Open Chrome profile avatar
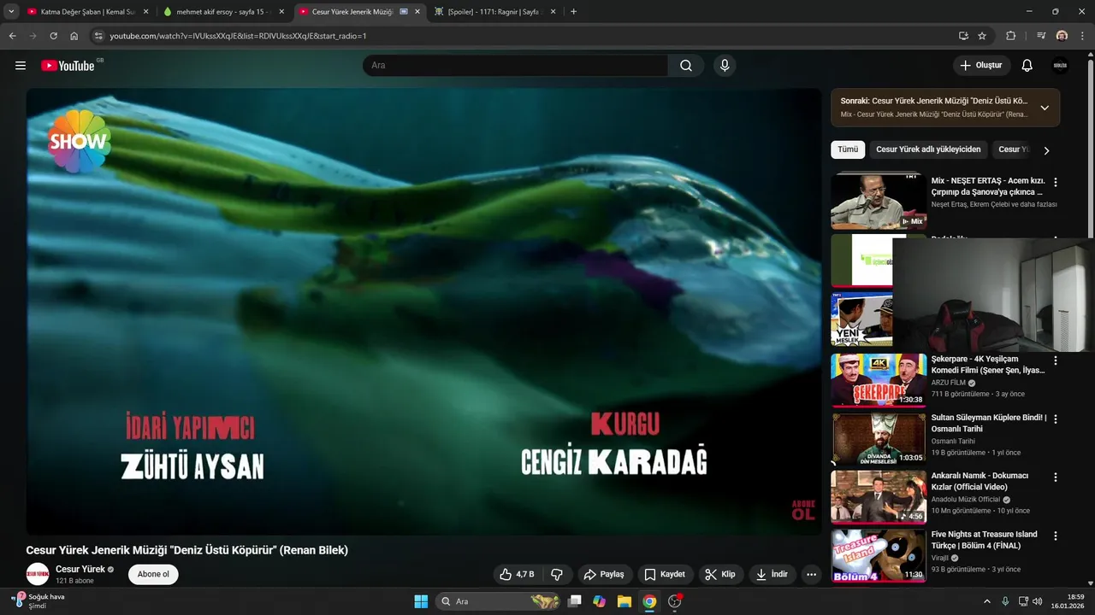Image resolution: width=1095 pixels, height=615 pixels. click(1062, 36)
